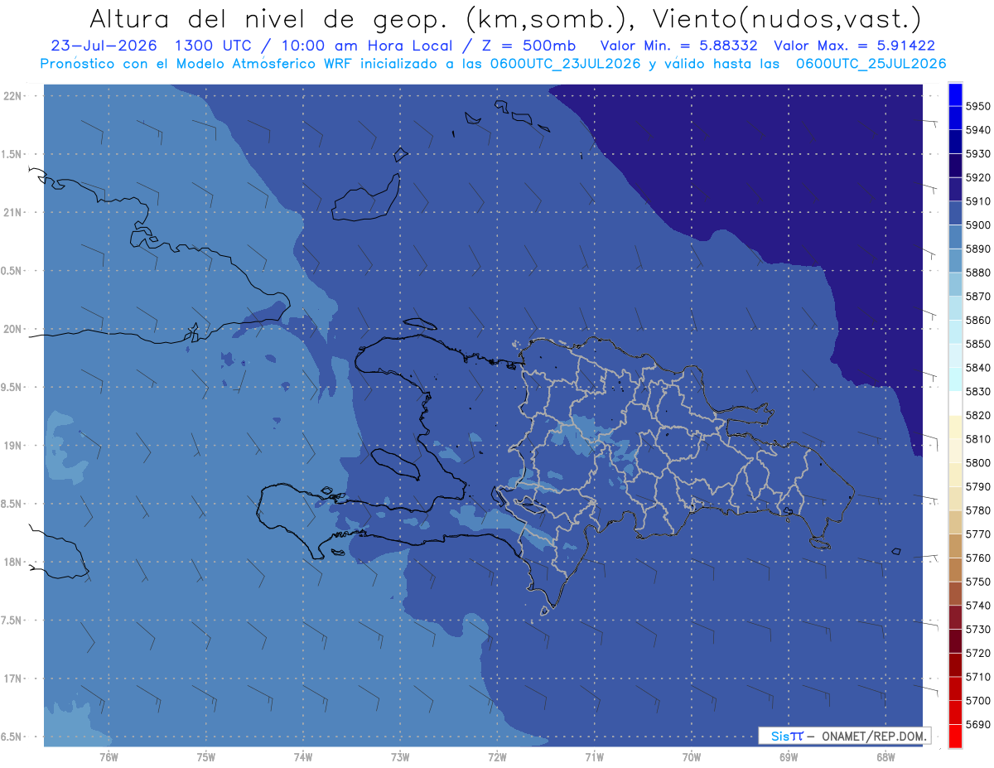Click the legend value 5920
Viewport: 994px width, 768px height.
pos(977,177)
